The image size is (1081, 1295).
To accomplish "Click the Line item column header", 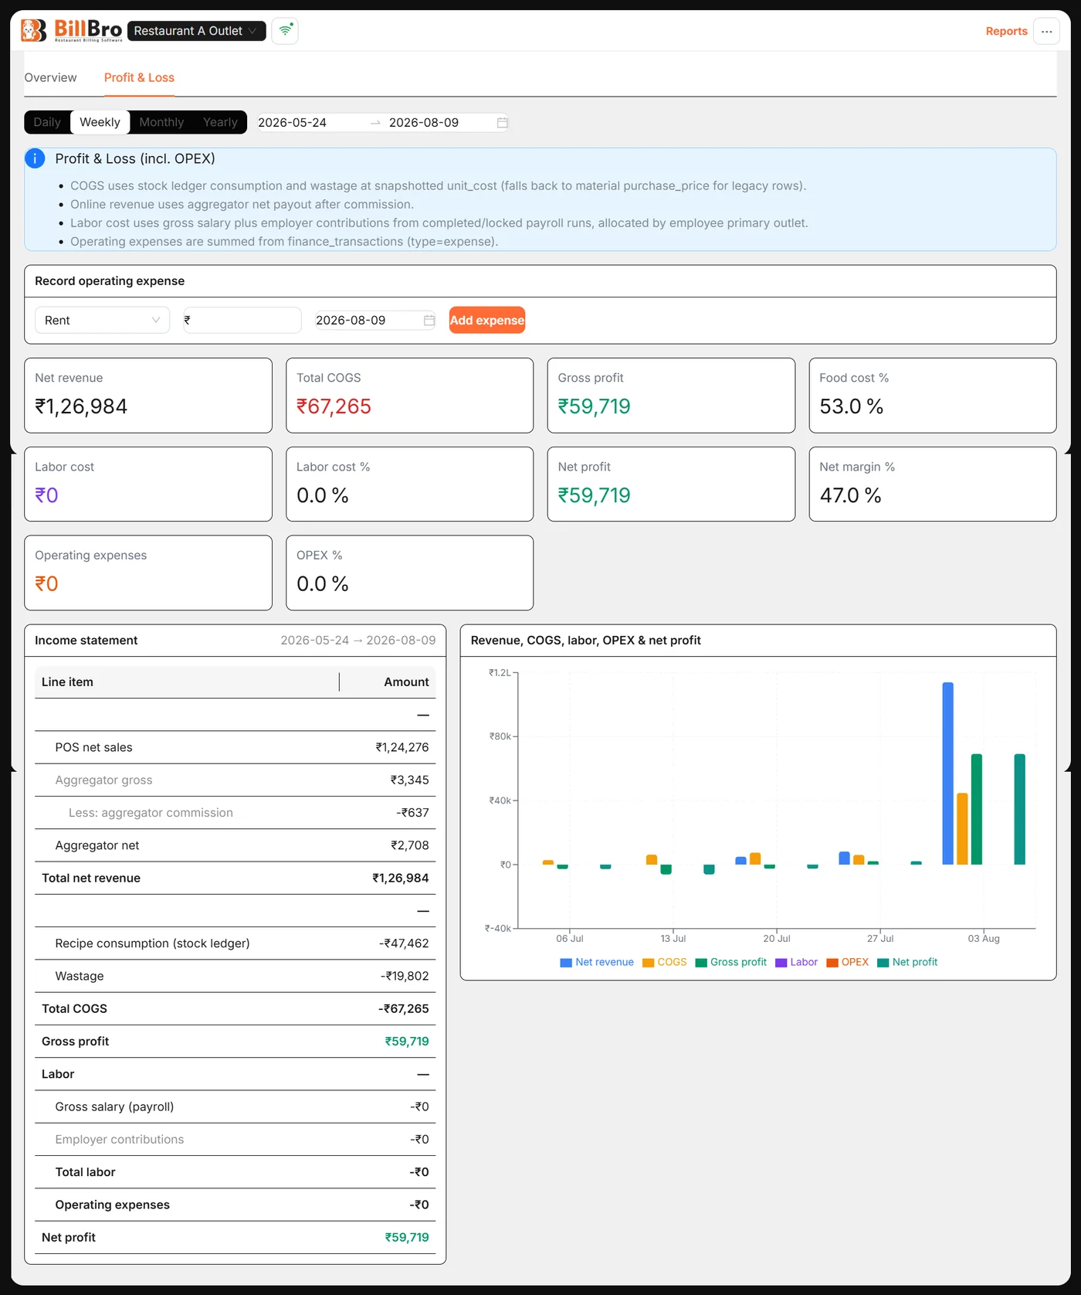I will tap(187, 682).
